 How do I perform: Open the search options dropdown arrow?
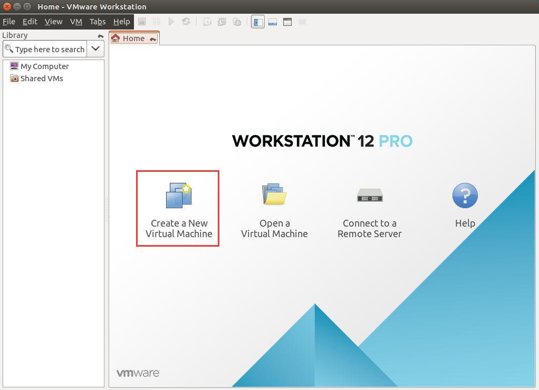click(x=95, y=49)
